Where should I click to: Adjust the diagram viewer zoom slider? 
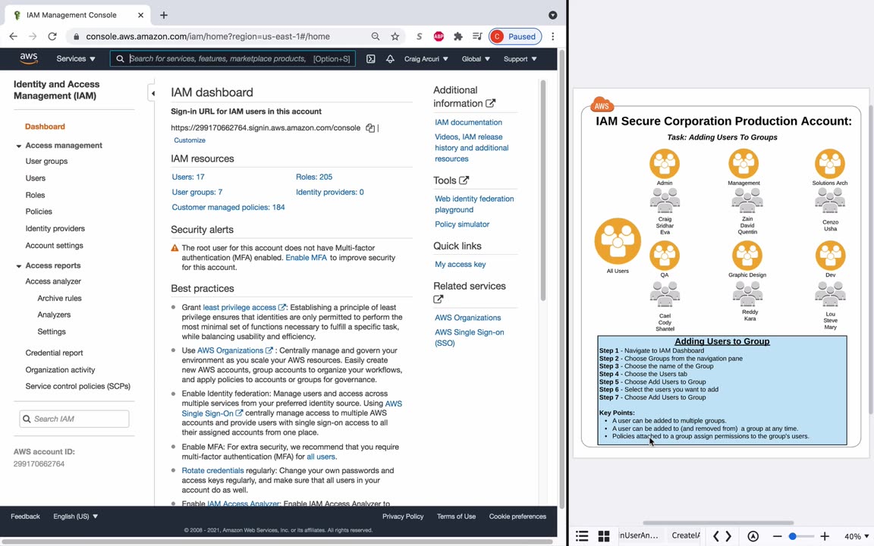(792, 536)
